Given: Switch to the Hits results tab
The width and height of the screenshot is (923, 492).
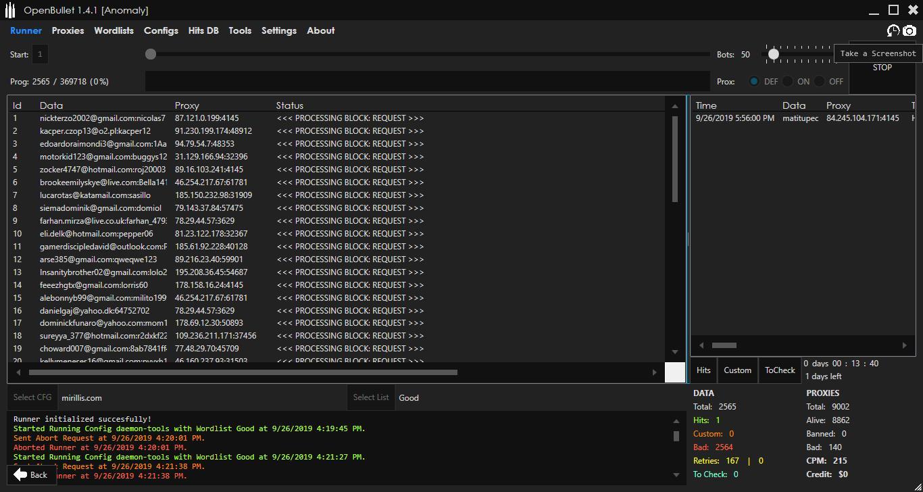Looking at the screenshot, I should (x=703, y=370).
